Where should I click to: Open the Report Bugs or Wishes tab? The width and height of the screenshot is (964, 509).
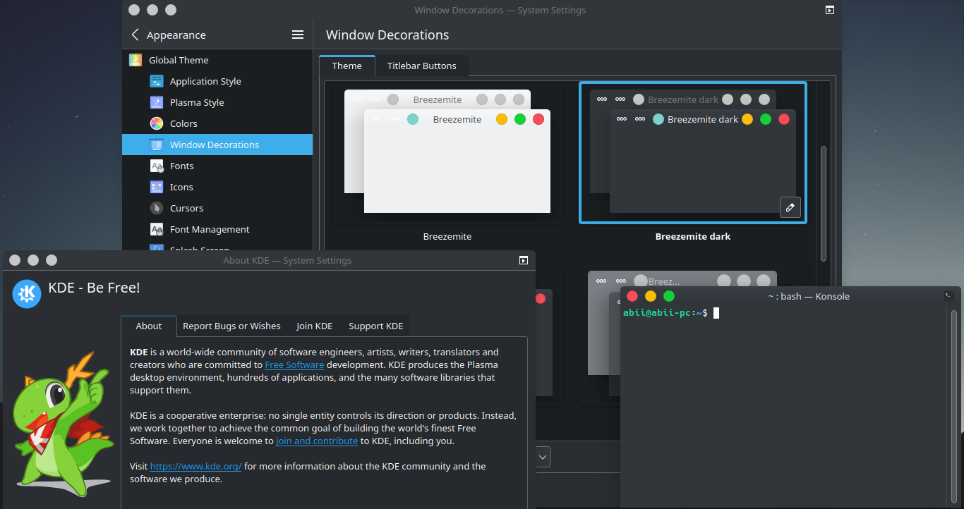click(231, 326)
